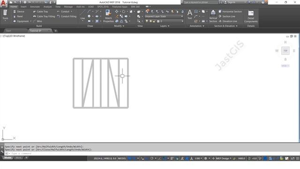This screenshot has height=169, width=300.
Task: Toggle clean screen mode in status bar
Action: pyautogui.click(x=292, y=159)
